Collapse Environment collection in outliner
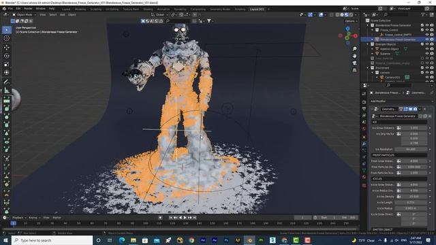436x245 pixels. (x=368, y=68)
